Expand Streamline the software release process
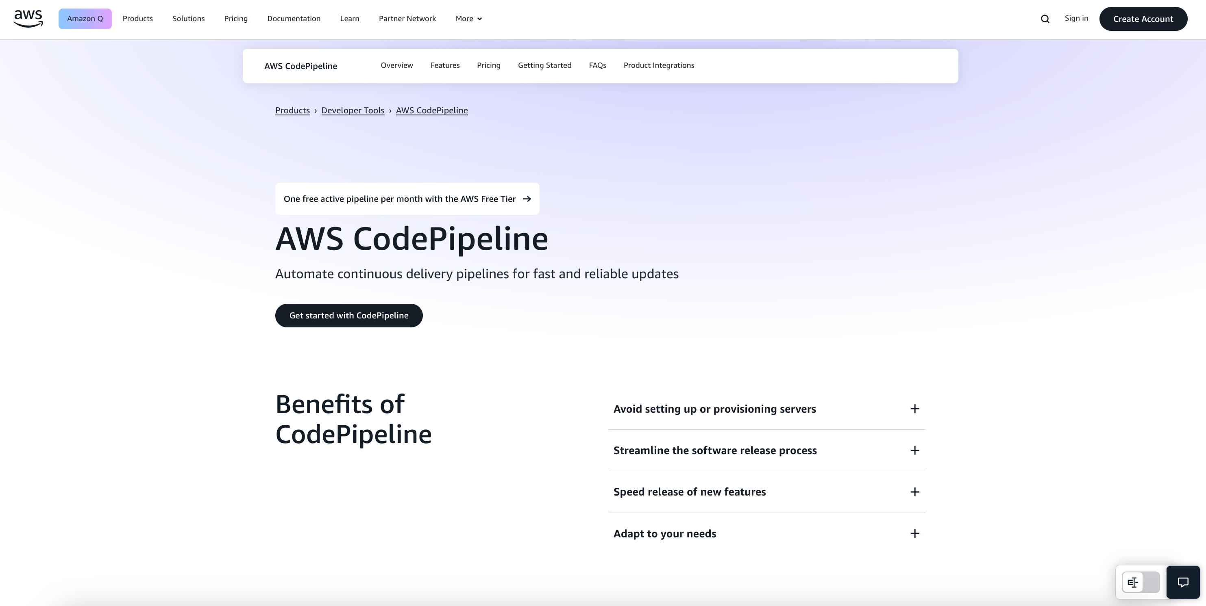Screen dimensions: 1206x606 click(x=767, y=450)
